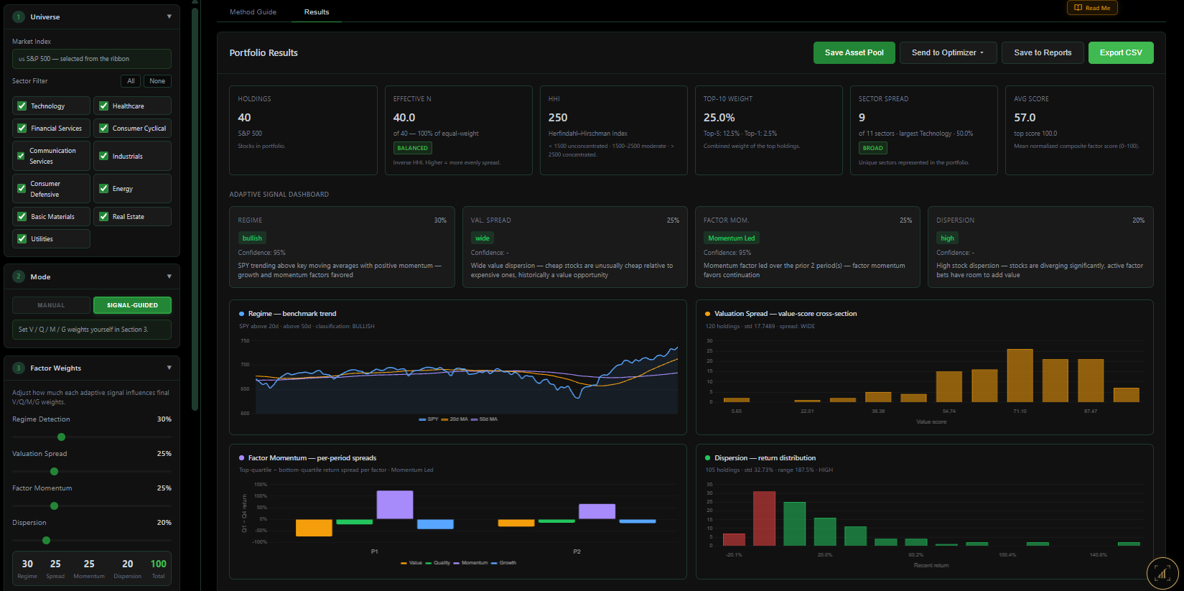The image size is (1184, 591).
Task: Click Save Asset Pool button
Action: 854,52
